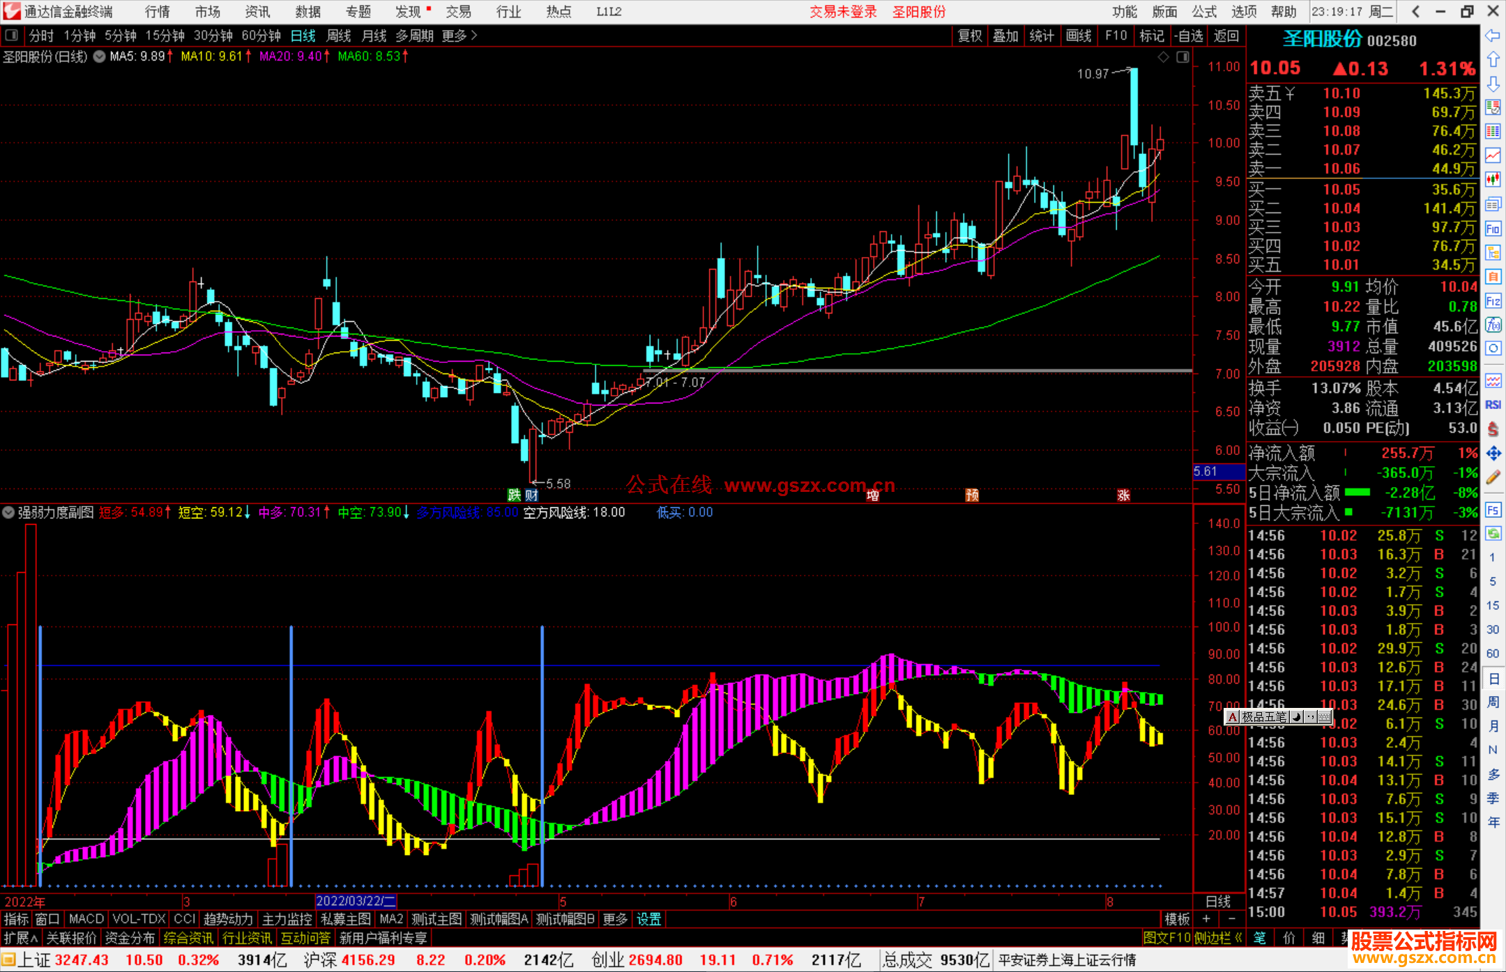Click the down arrow icon in right sidebar
Image resolution: width=1506 pixels, height=972 pixels.
[1493, 84]
